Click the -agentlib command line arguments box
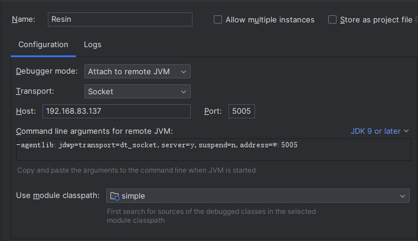 click(213, 150)
